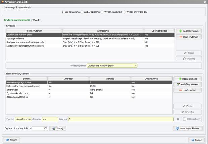Select the Sytuacja rodzinna criterion row
This screenshot has width=208, height=144.
(90, 39)
